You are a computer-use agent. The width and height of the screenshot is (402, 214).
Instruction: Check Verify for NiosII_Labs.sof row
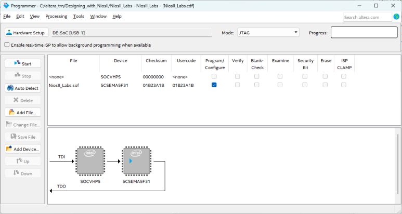point(238,85)
